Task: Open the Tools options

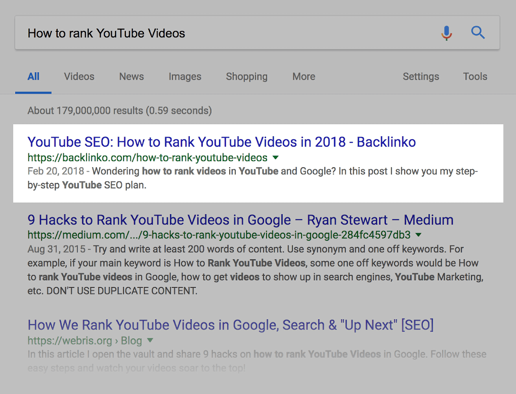Action: coord(475,77)
